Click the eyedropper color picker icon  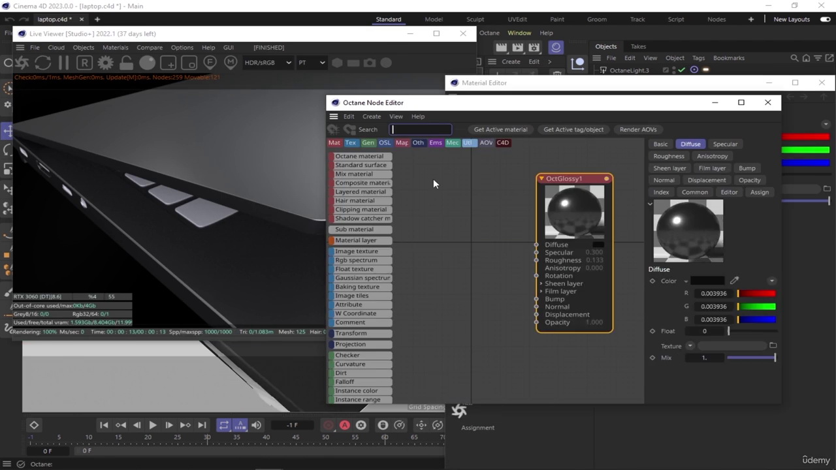click(734, 281)
